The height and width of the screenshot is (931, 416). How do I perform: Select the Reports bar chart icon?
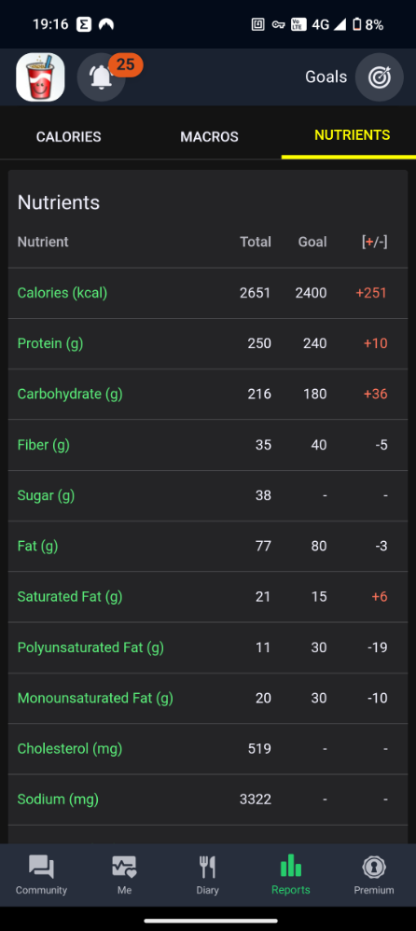click(x=291, y=866)
